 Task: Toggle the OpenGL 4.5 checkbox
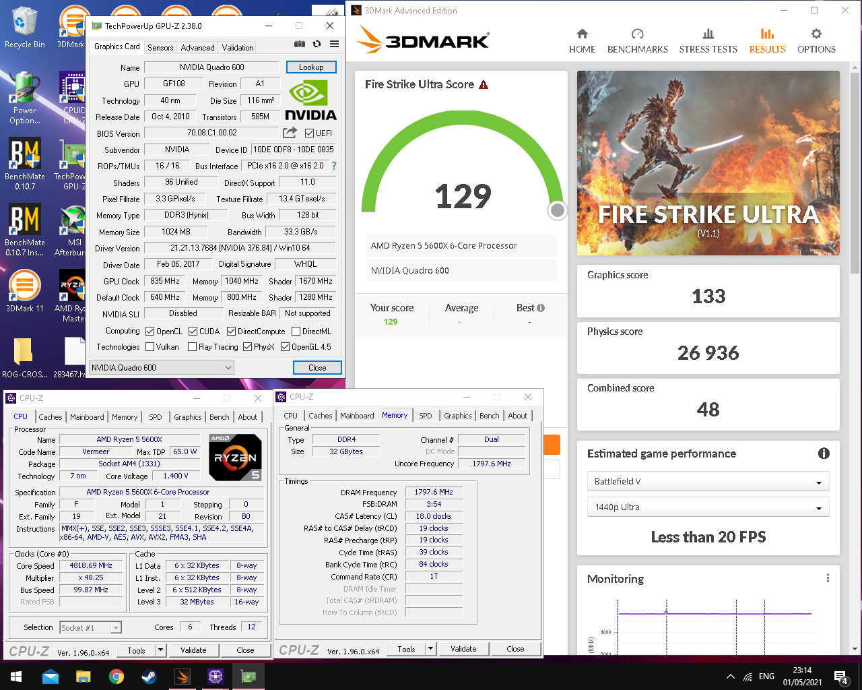286,347
